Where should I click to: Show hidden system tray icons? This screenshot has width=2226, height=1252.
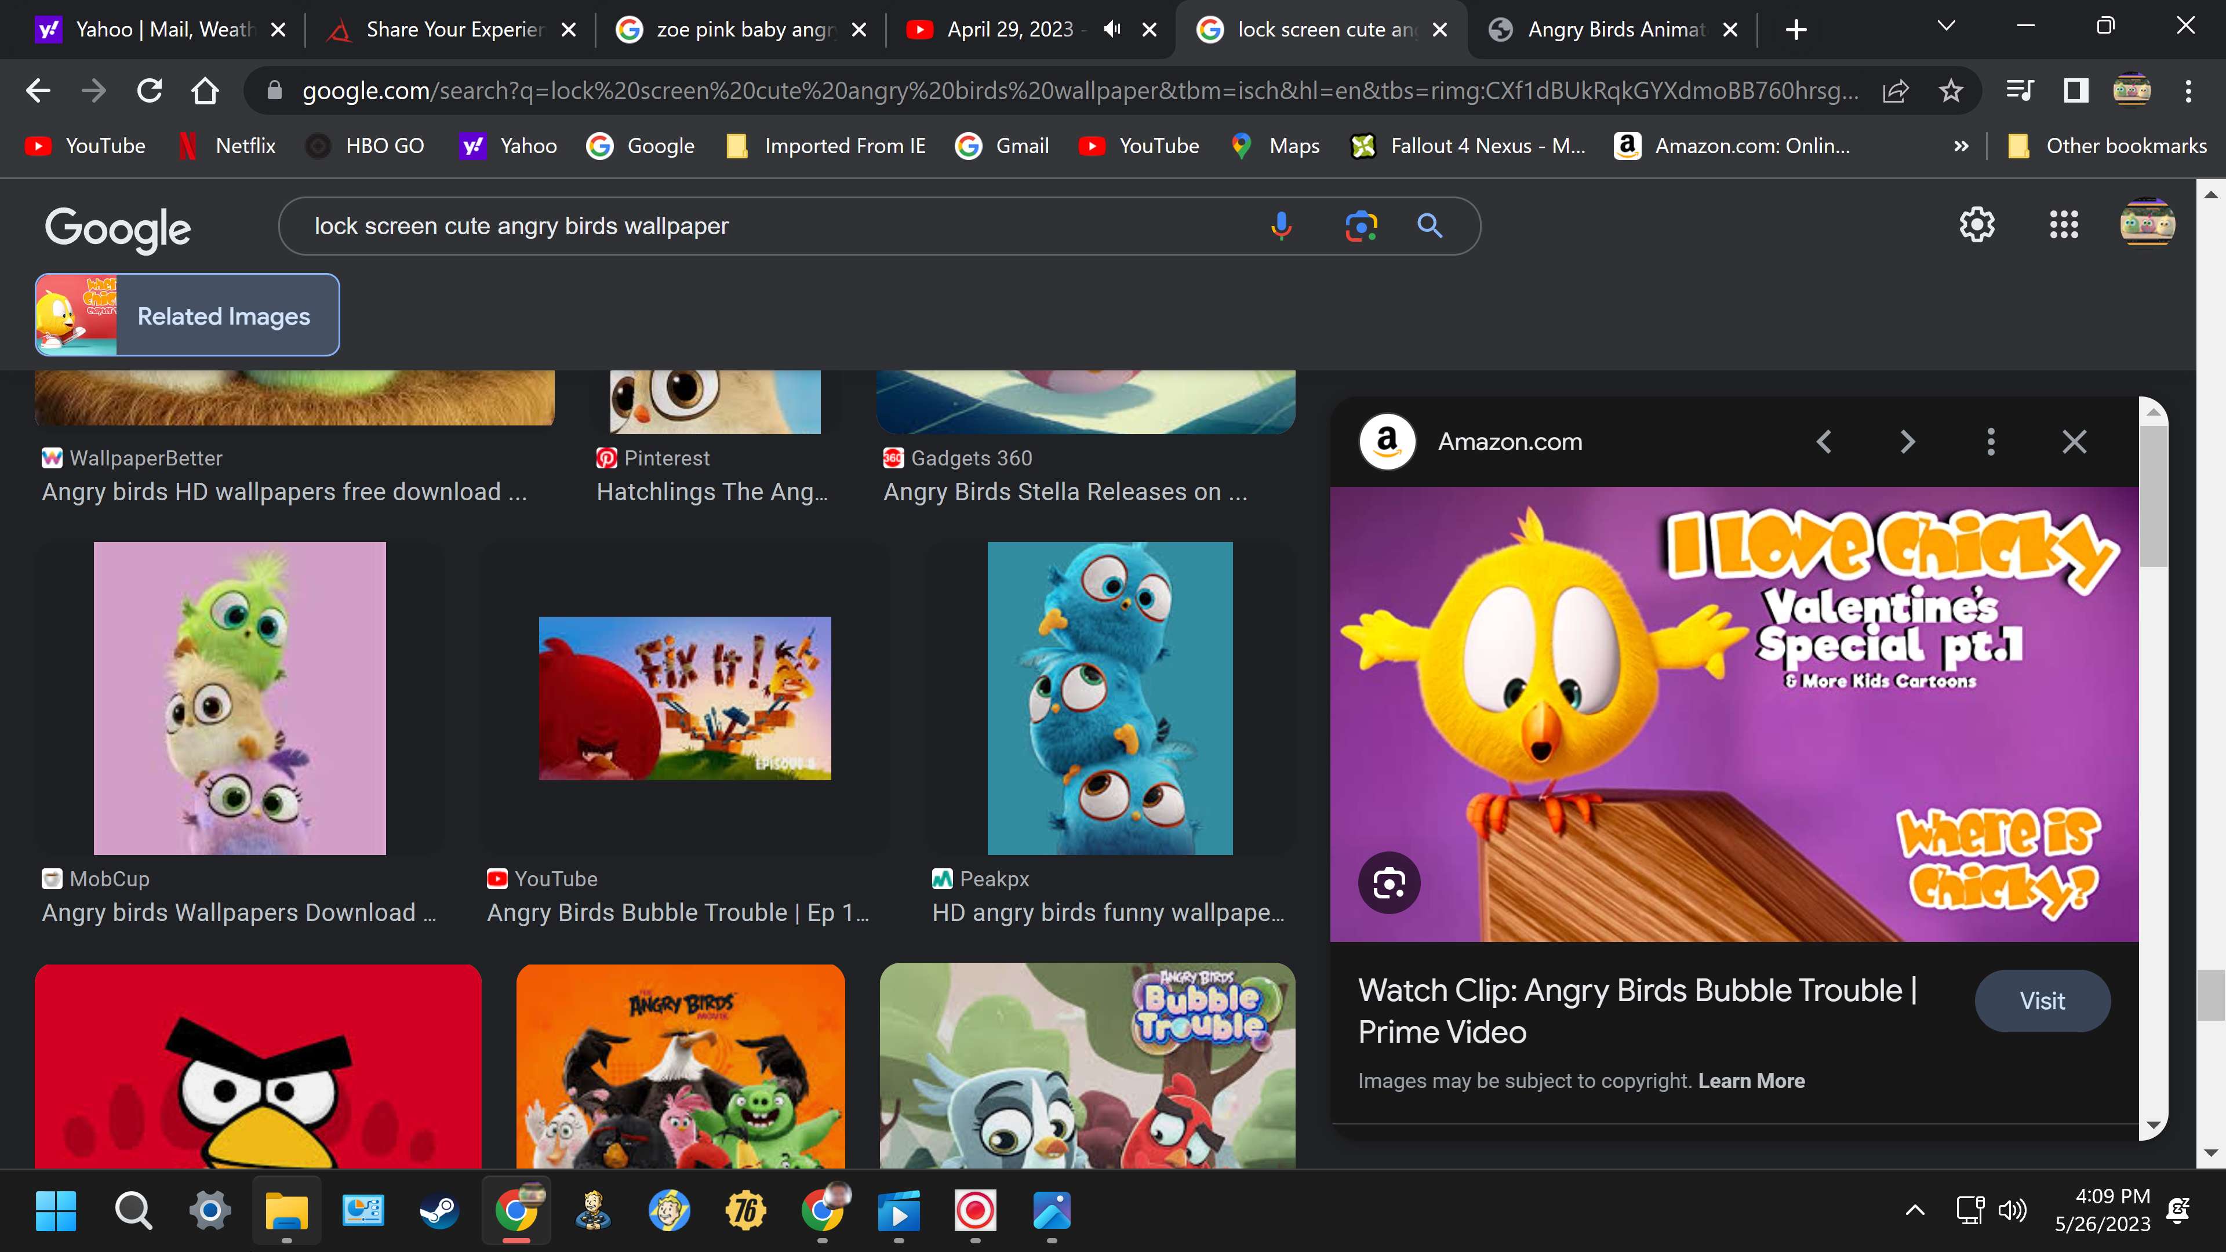coord(1915,1210)
